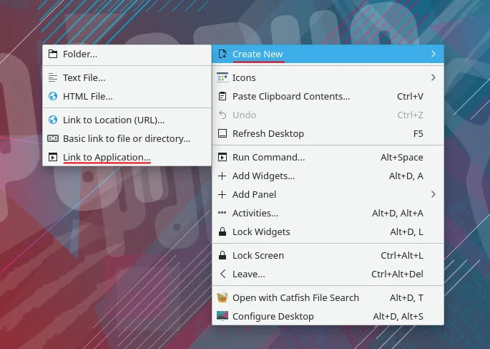Click the Configure Desktop monitor icon

[x=222, y=316]
